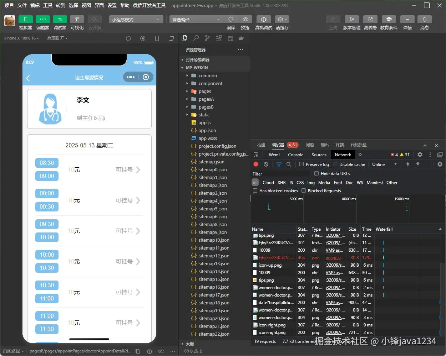Open the visualization (可视化) panel
This screenshot has height=356, width=446.
point(77,19)
